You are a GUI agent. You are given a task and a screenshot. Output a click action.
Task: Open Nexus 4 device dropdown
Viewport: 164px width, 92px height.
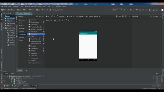(x=61, y=16)
